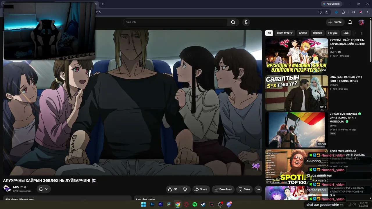
Task: Open MVz channel name link
Action: coord(18,187)
